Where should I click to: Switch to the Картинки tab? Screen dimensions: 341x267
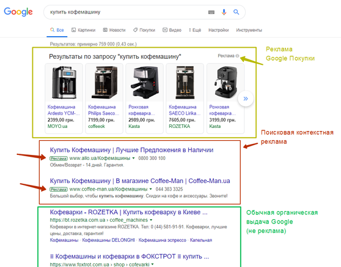pos(84,30)
